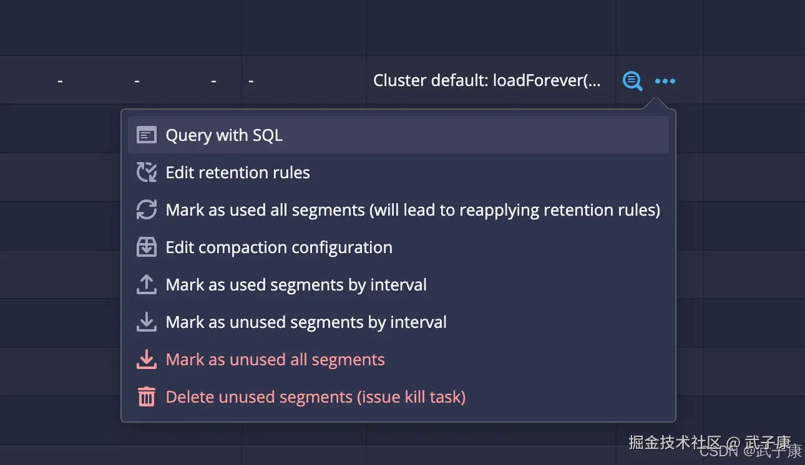
Task: Select Mark as used all segments
Action: click(x=412, y=209)
